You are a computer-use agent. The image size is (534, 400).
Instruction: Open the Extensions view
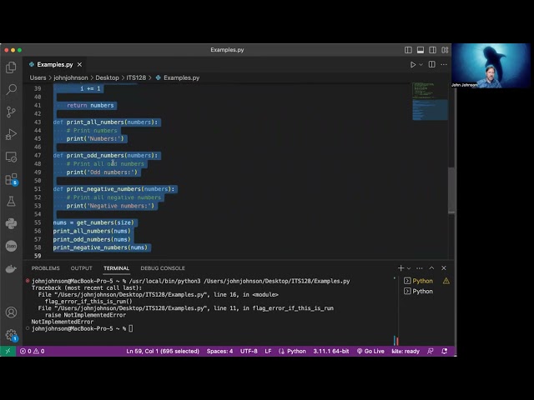tap(11, 179)
